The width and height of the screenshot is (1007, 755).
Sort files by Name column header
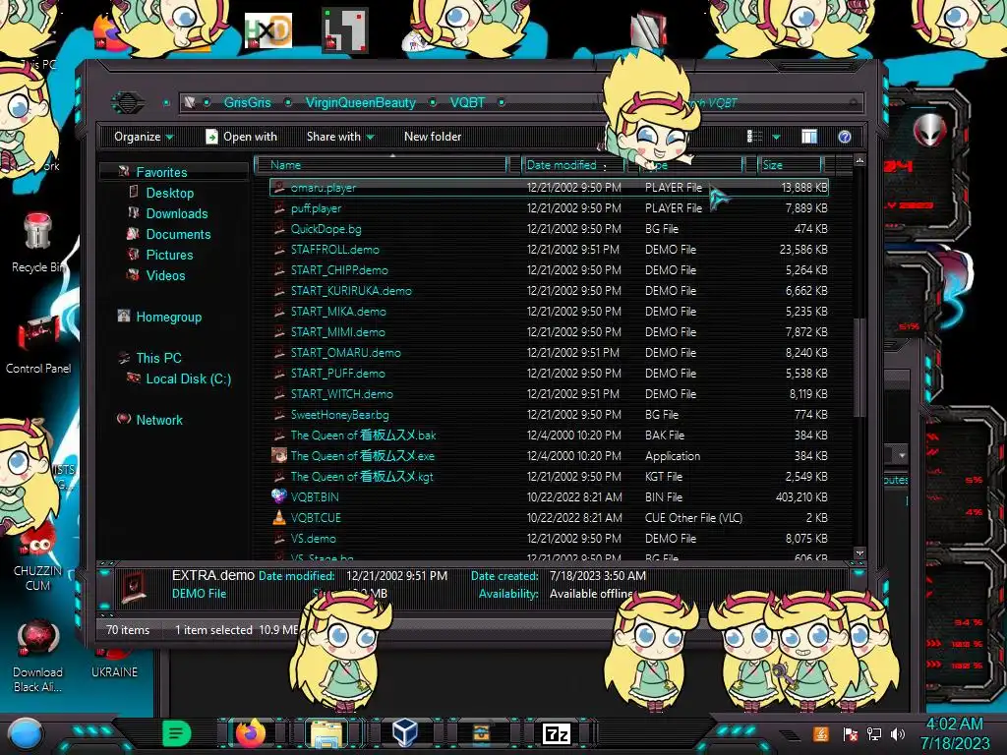381,165
